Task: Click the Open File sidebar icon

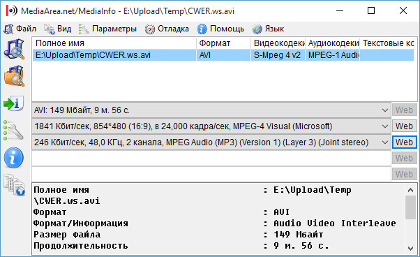Action: [14, 49]
